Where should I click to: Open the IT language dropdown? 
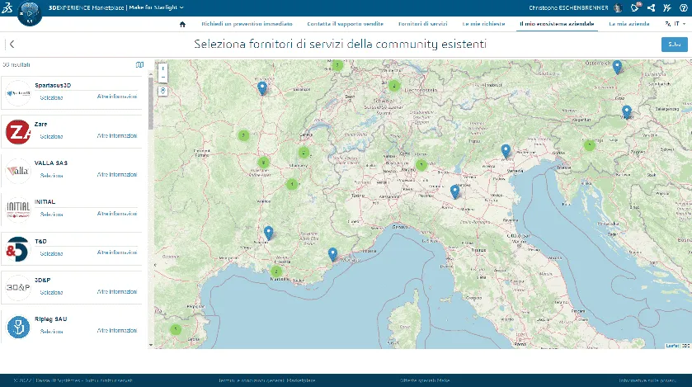(676, 24)
